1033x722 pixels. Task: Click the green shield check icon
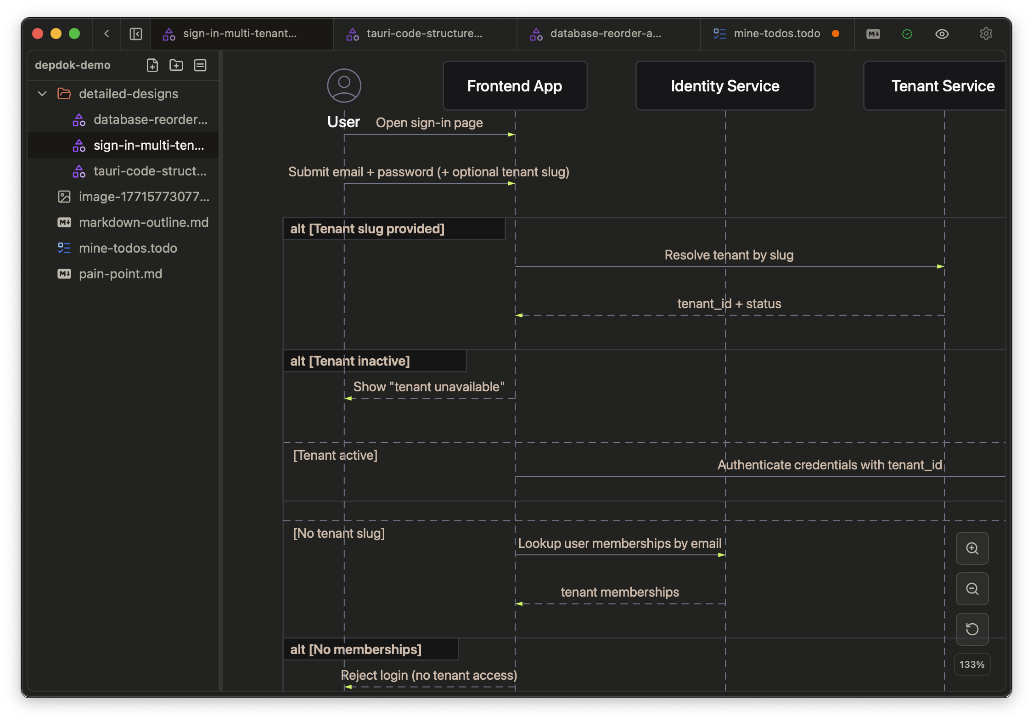(907, 34)
